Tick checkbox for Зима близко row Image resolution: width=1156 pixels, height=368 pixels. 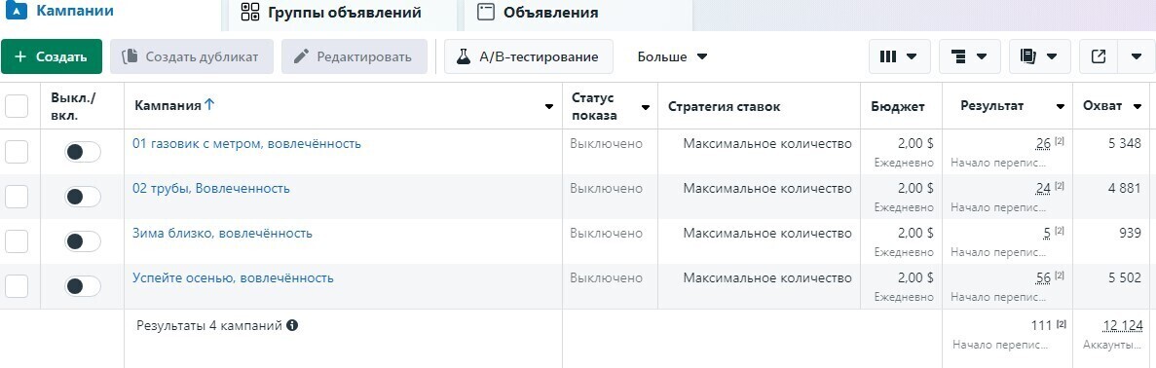coord(17,241)
